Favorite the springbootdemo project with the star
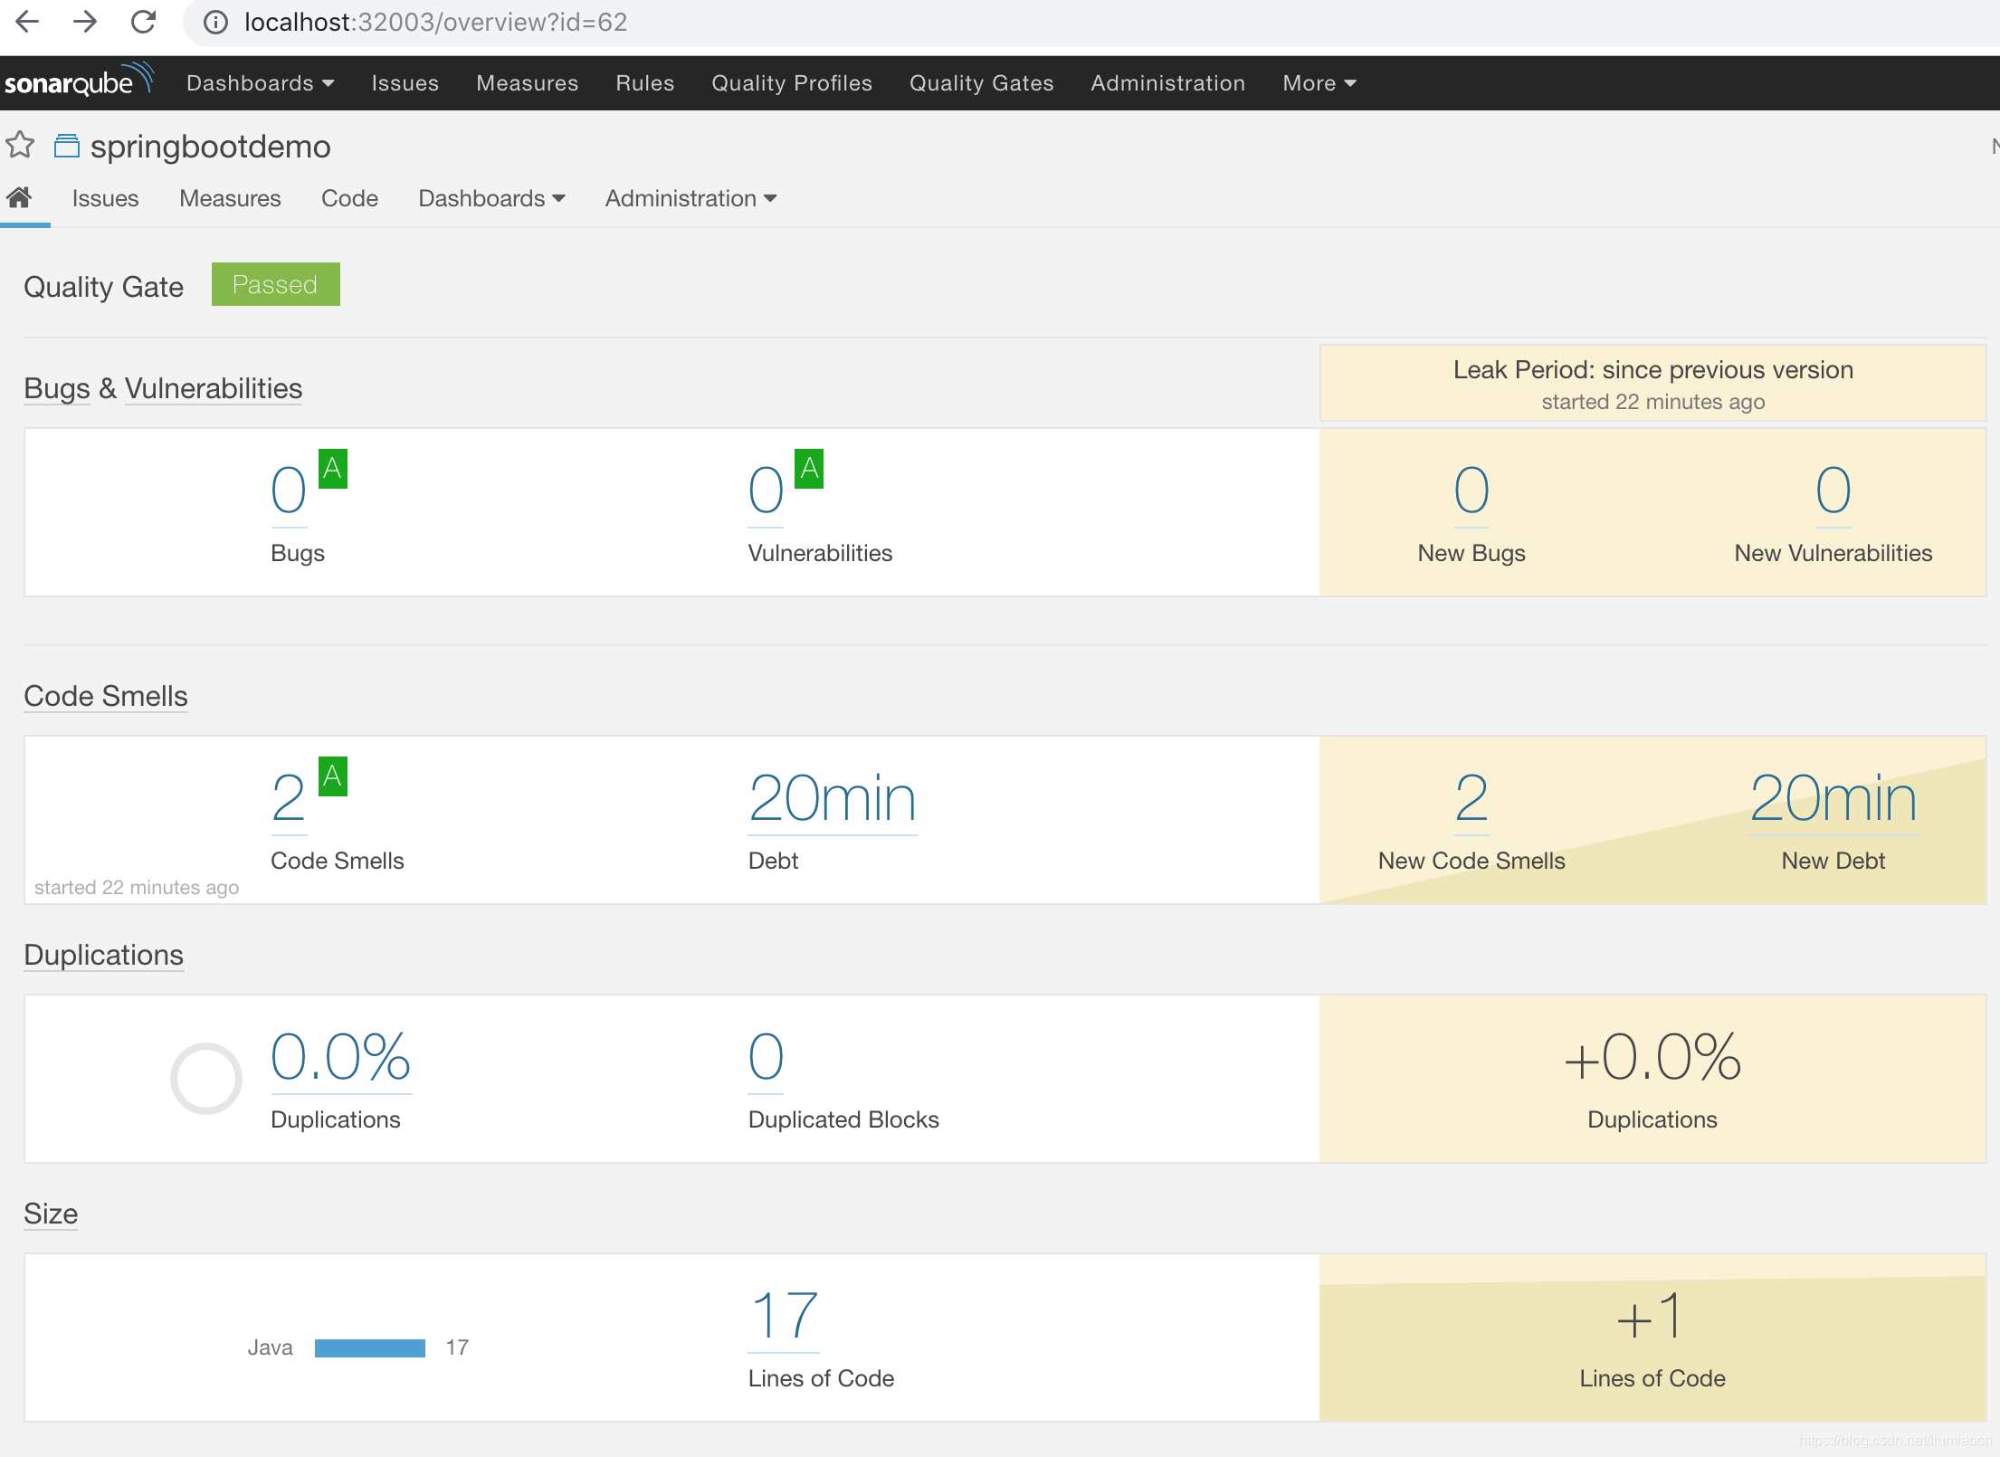 tap(20, 145)
